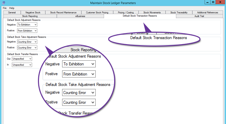Viewport: 226px width, 124px height.
Task: Maximize the Maintain Stock Ledger Parameters window
Action: 213,2
